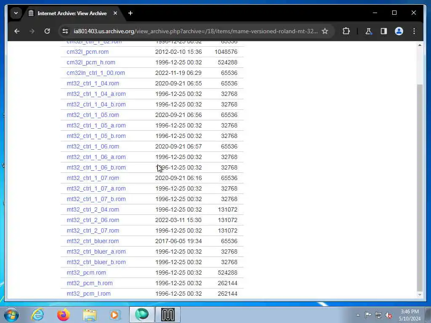Launch Firefox from the taskbar
Image resolution: width=431 pixels, height=323 pixels.
[x=64, y=315]
